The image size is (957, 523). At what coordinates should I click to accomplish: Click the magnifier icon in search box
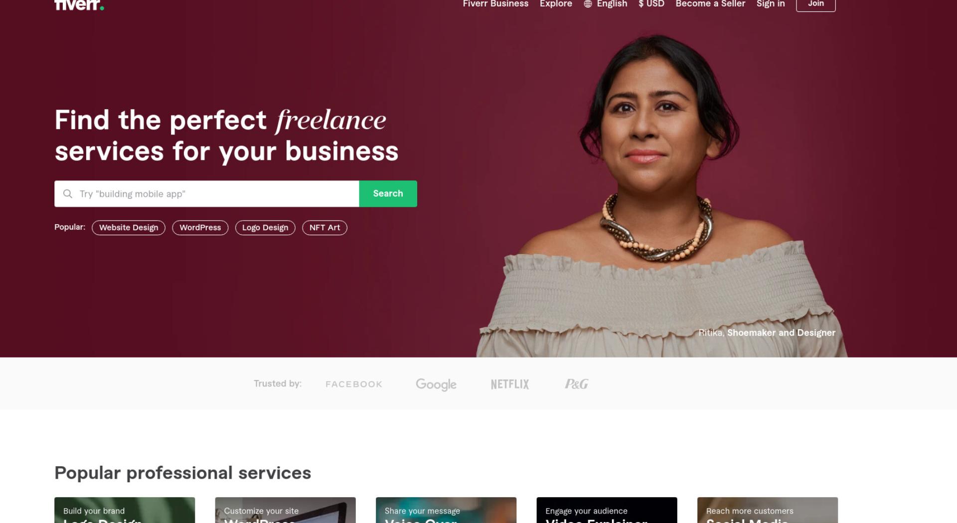pyautogui.click(x=68, y=194)
